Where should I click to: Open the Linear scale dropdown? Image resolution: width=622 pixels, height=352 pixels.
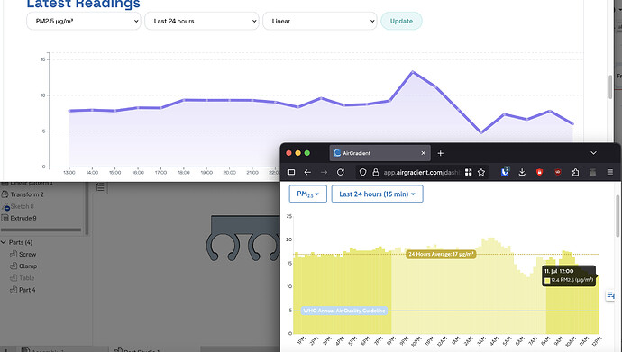tap(320, 21)
